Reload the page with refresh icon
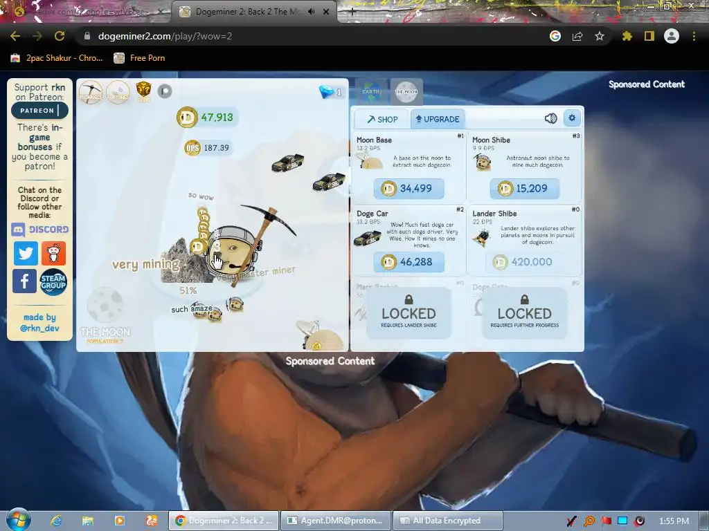Viewport: 709px width, 531px height. [x=60, y=36]
